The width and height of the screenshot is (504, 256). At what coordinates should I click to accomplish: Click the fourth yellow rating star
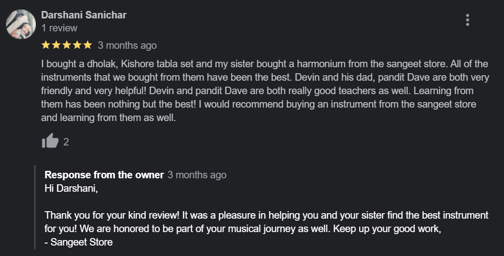77,45
